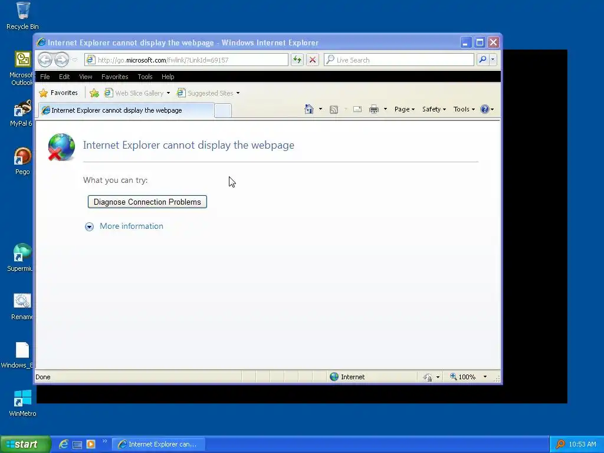This screenshot has width=604, height=453.
Task: Expand Home button dropdown arrow
Action: point(320,109)
